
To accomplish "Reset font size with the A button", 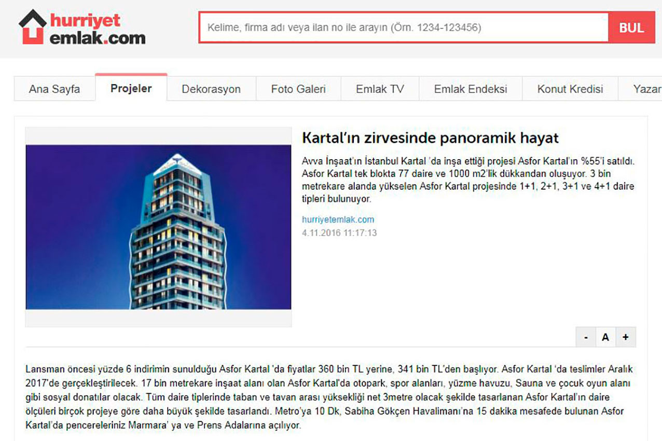I will pos(605,337).
